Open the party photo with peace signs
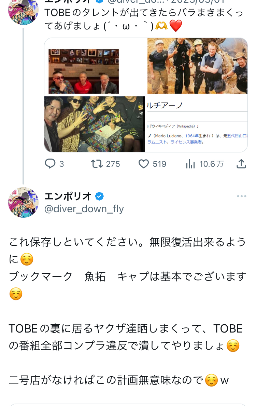Screen dimensions: 256x406 (95, 124)
